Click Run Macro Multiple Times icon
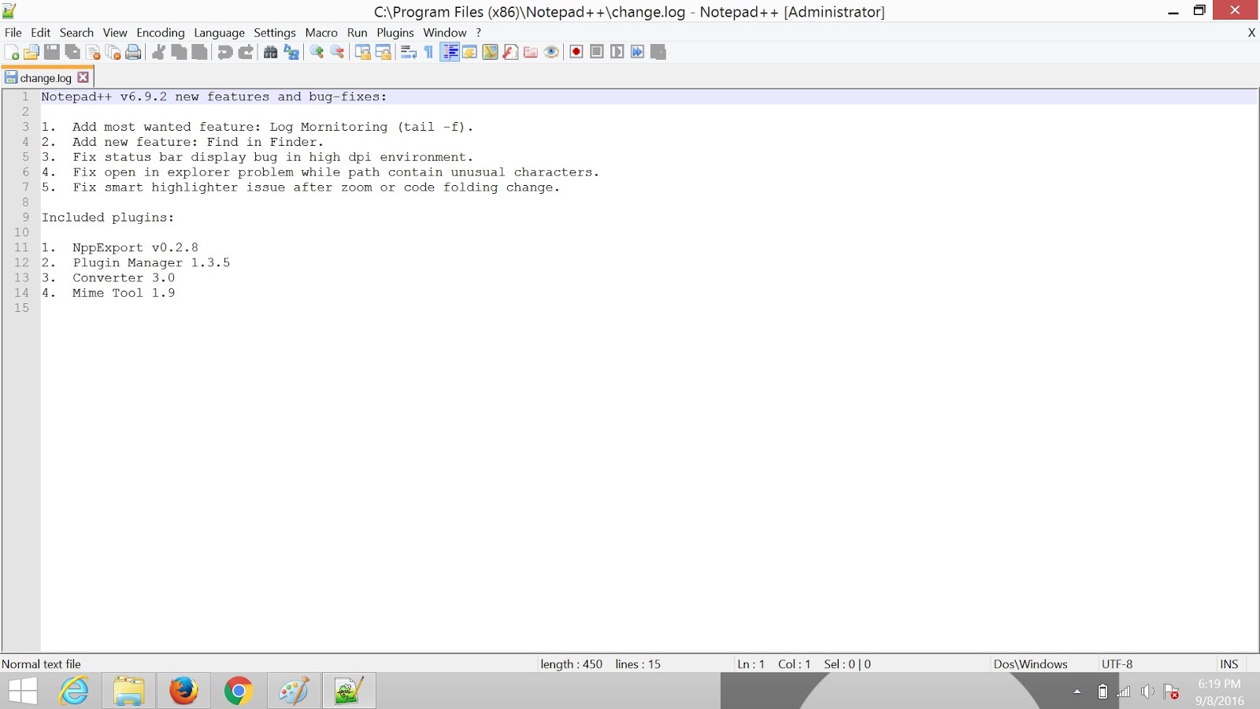1260x709 pixels. (x=638, y=52)
